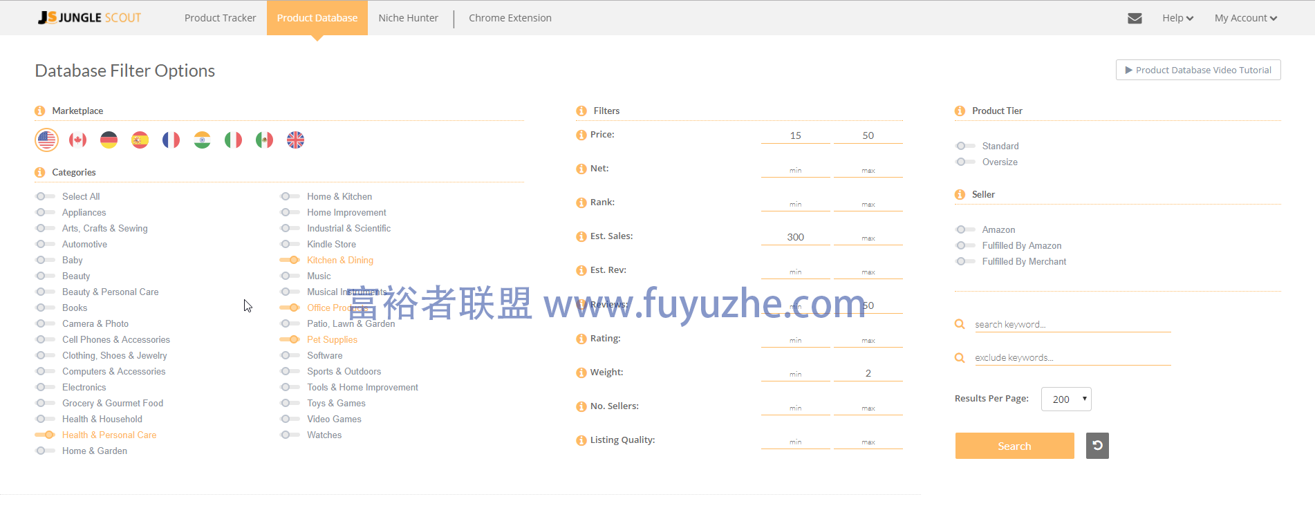The width and height of the screenshot is (1315, 519).
Task: Click the No. Sellers info icon
Action: [x=581, y=406]
